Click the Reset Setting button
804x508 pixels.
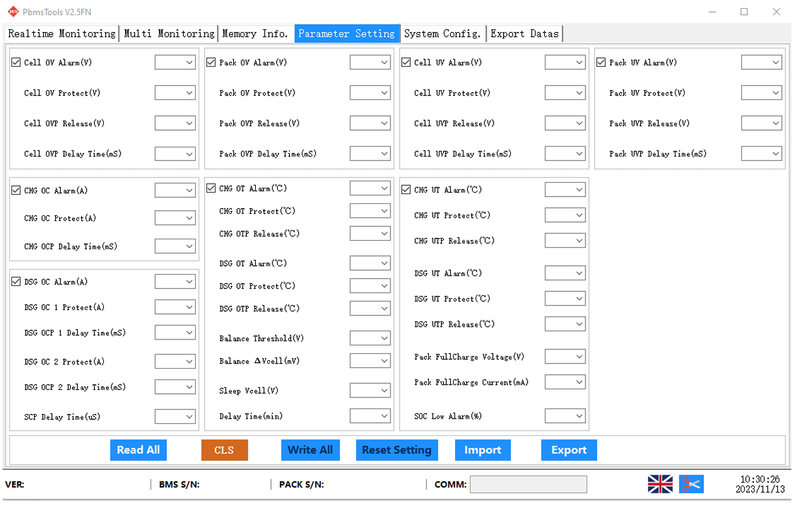tap(396, 450)
